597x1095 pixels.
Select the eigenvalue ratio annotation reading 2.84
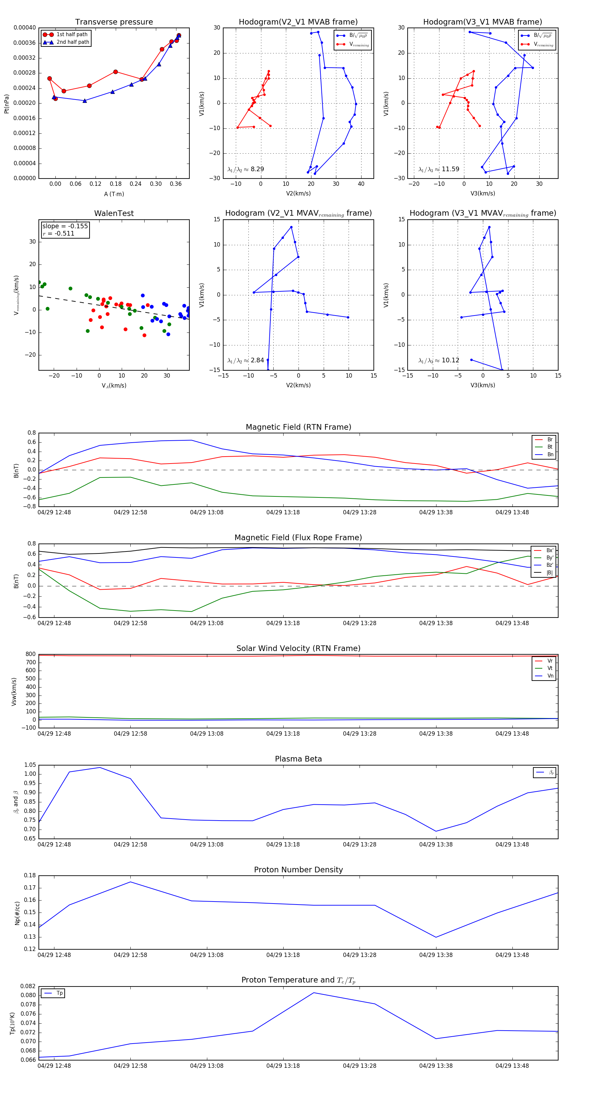tap(245, 360)
